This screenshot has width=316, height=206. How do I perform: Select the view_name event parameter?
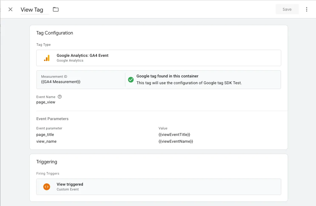pos(46,141)
